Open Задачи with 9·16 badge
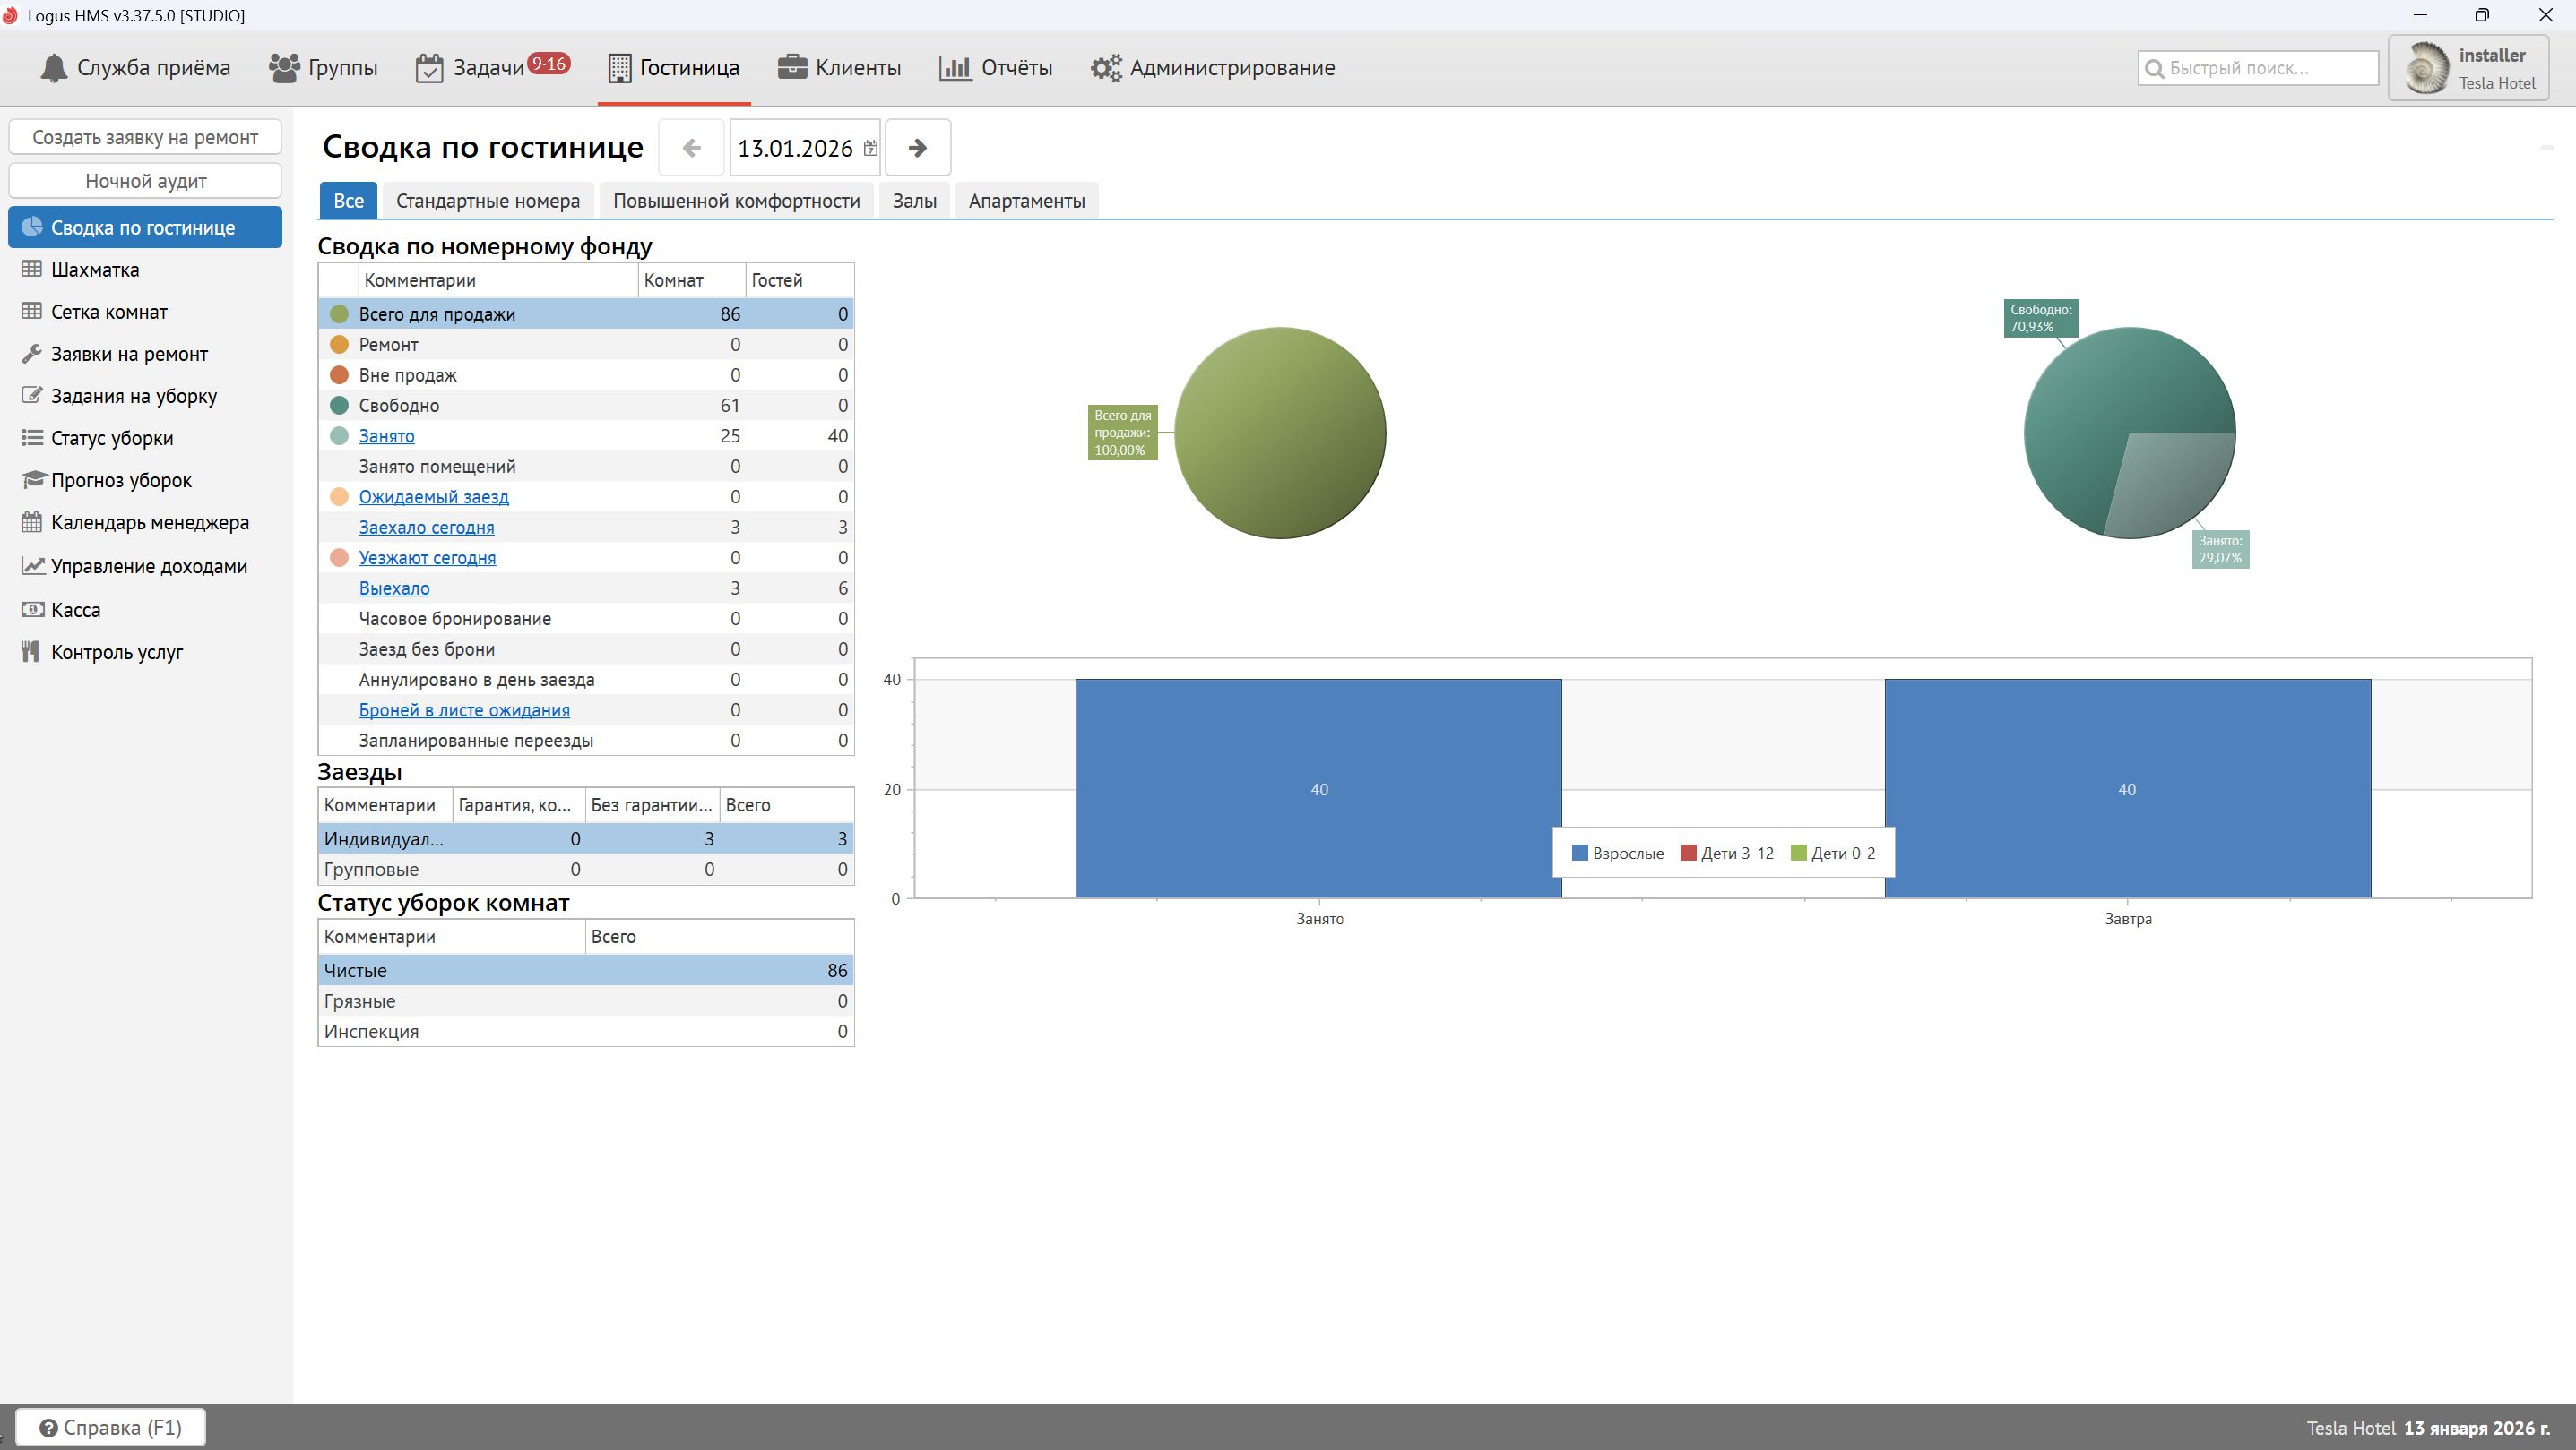The height and width of the screenshot is (1450, 2576). pyautogui.click(x=491, y=68)
